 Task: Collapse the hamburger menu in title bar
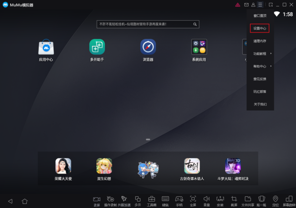click(260, 4)
